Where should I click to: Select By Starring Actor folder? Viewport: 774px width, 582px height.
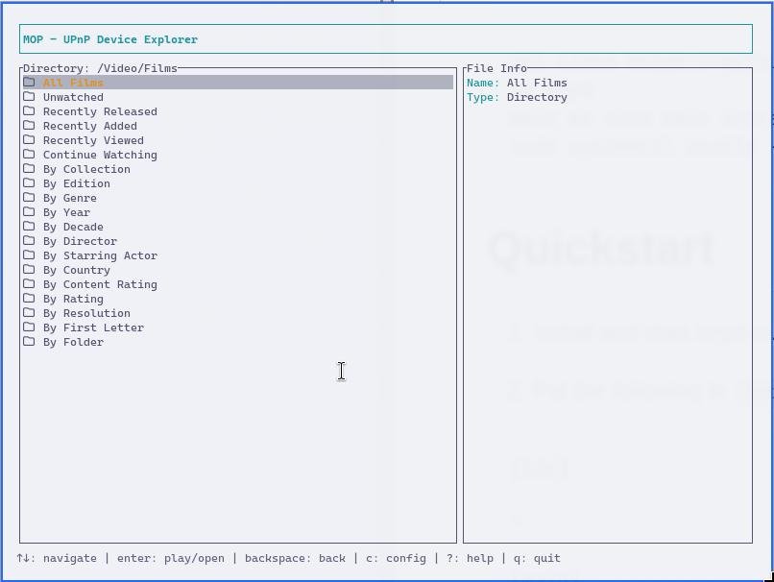100,255
